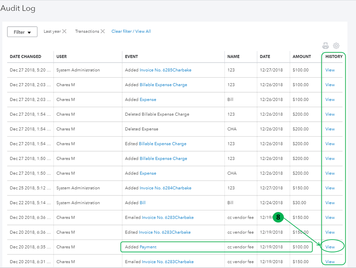The width and height of the screenshot is (356, 268).
Task: Open the Filter dropdown
Action: [x=22, y=32]
